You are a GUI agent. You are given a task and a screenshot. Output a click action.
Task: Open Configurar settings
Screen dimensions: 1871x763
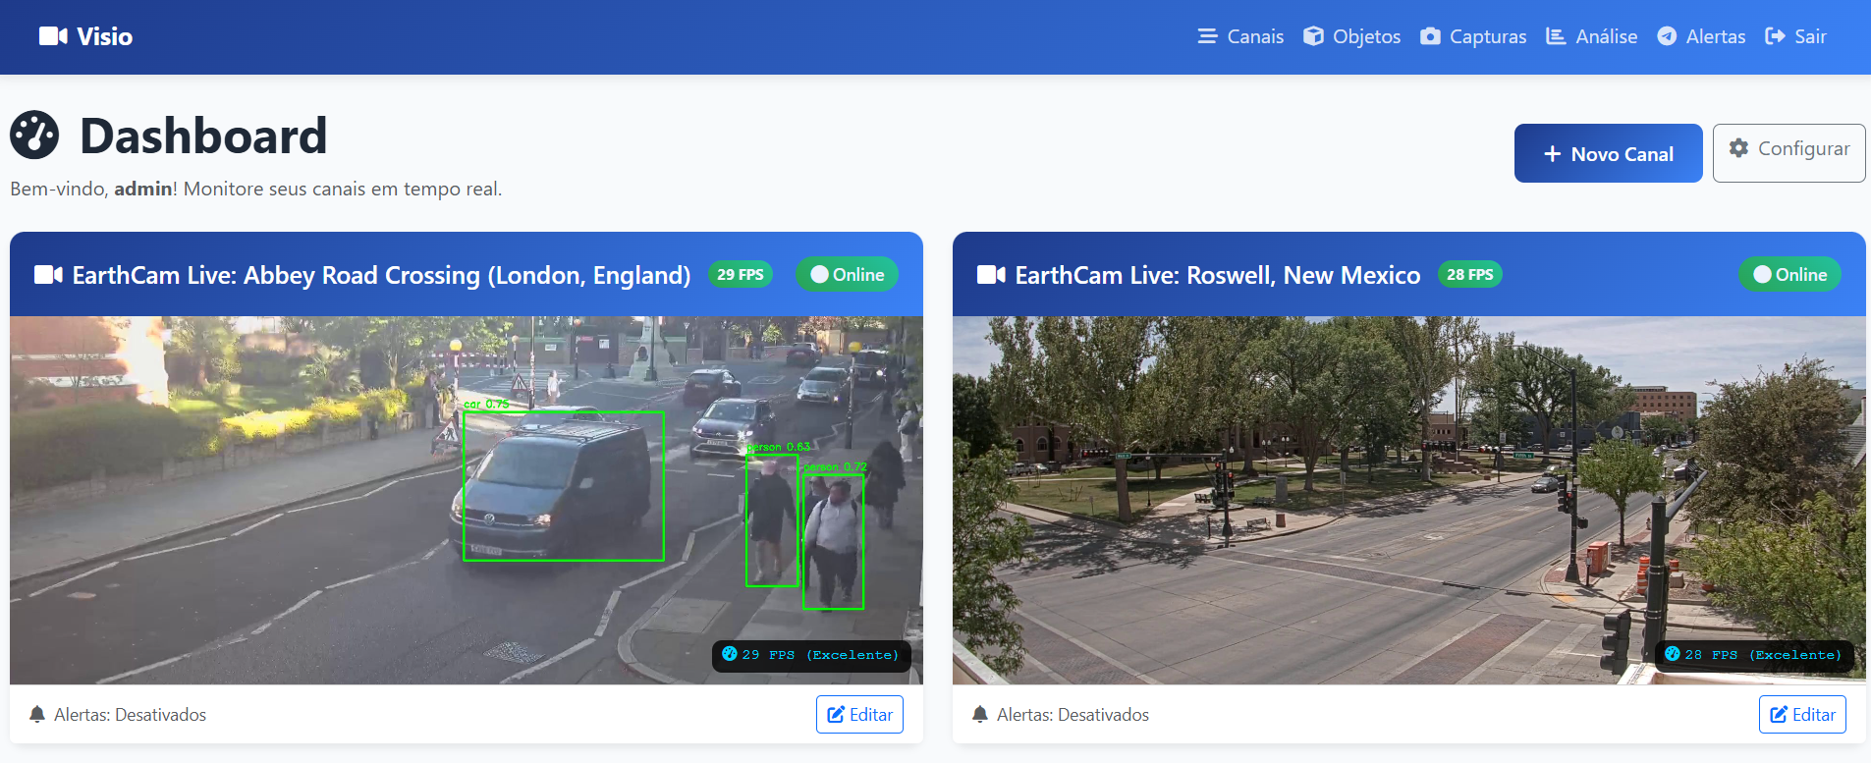[x=1788, y=153]
